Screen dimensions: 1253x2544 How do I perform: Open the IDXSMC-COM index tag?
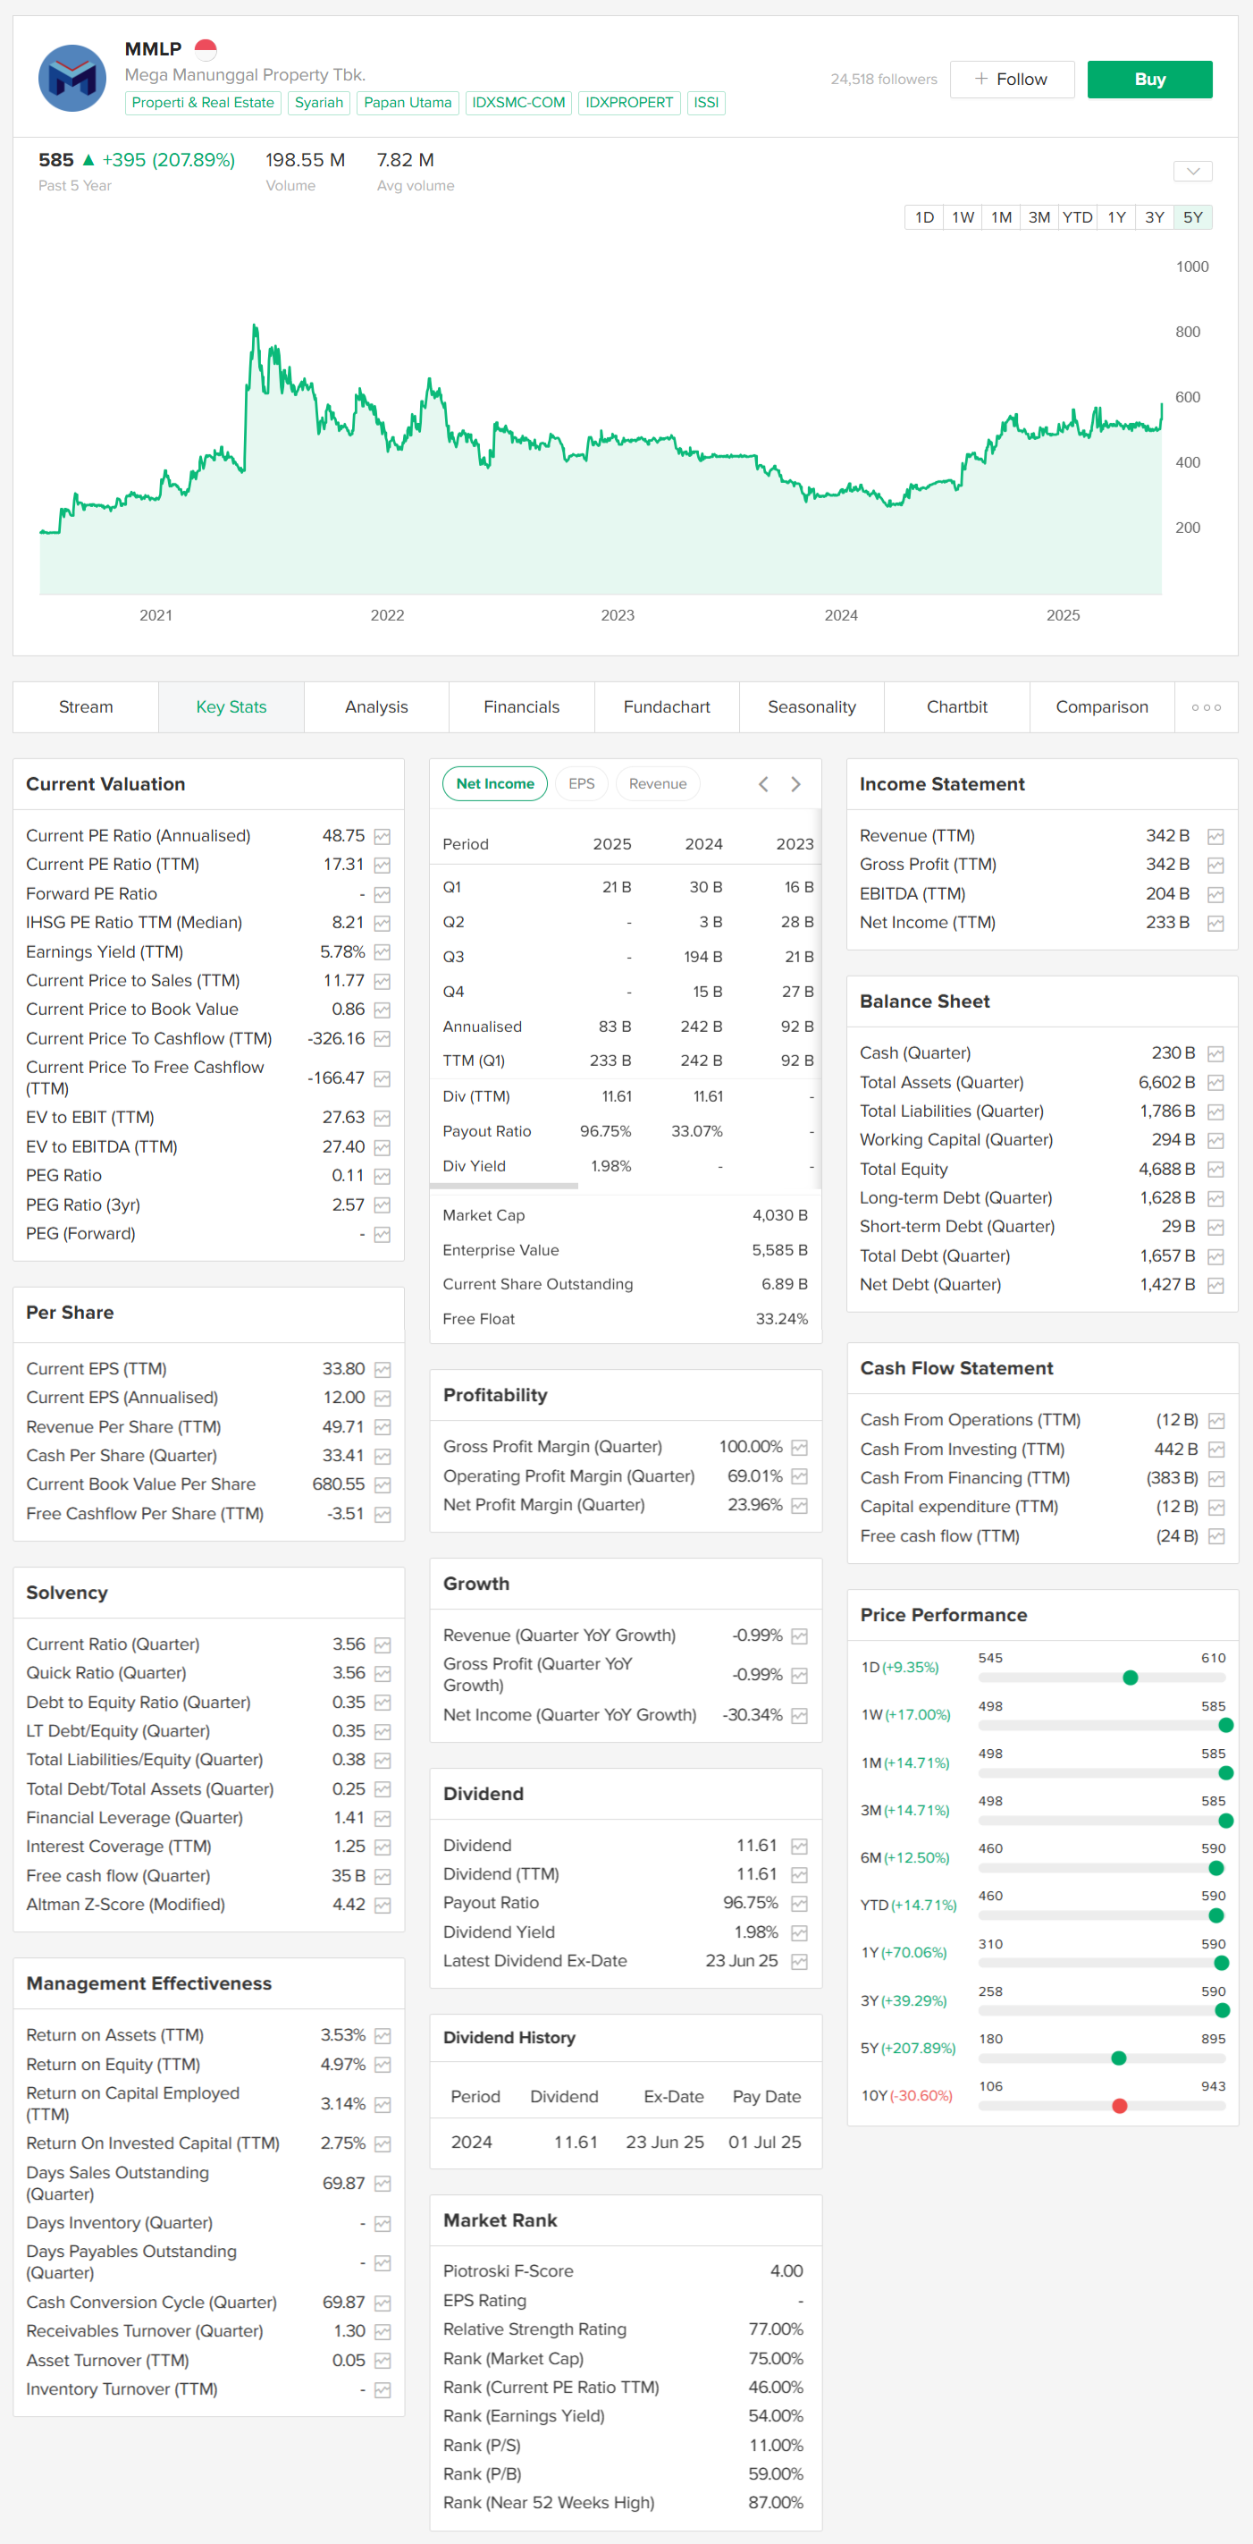pos(518,103)
